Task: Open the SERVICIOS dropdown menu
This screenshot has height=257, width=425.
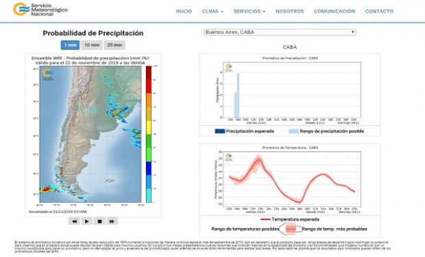Action: (x=250, y=12)
